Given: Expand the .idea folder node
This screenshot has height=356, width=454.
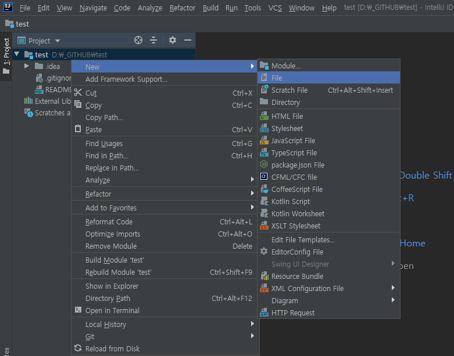Looking at the screenshot, I should (27, 66).
